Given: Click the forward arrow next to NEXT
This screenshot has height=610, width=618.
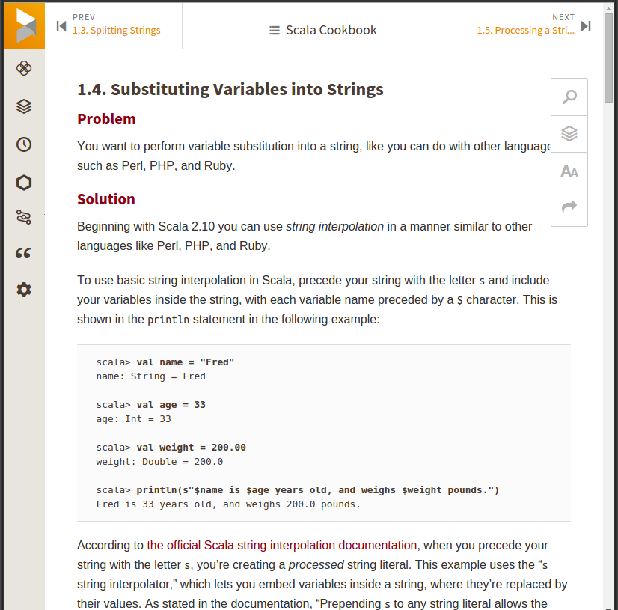Looking at the screenshot, I should click(x=587, y=25).
